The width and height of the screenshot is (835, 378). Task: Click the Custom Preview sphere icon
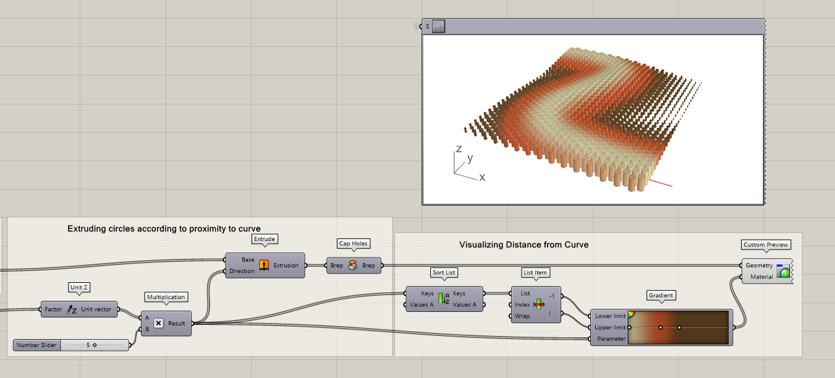[784, 271]
